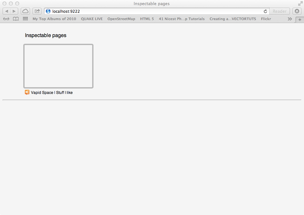304x215 pixels.
Task: Open the Creating a...VECTORTUTS bookmark
Action: click(x=233, y=19)
